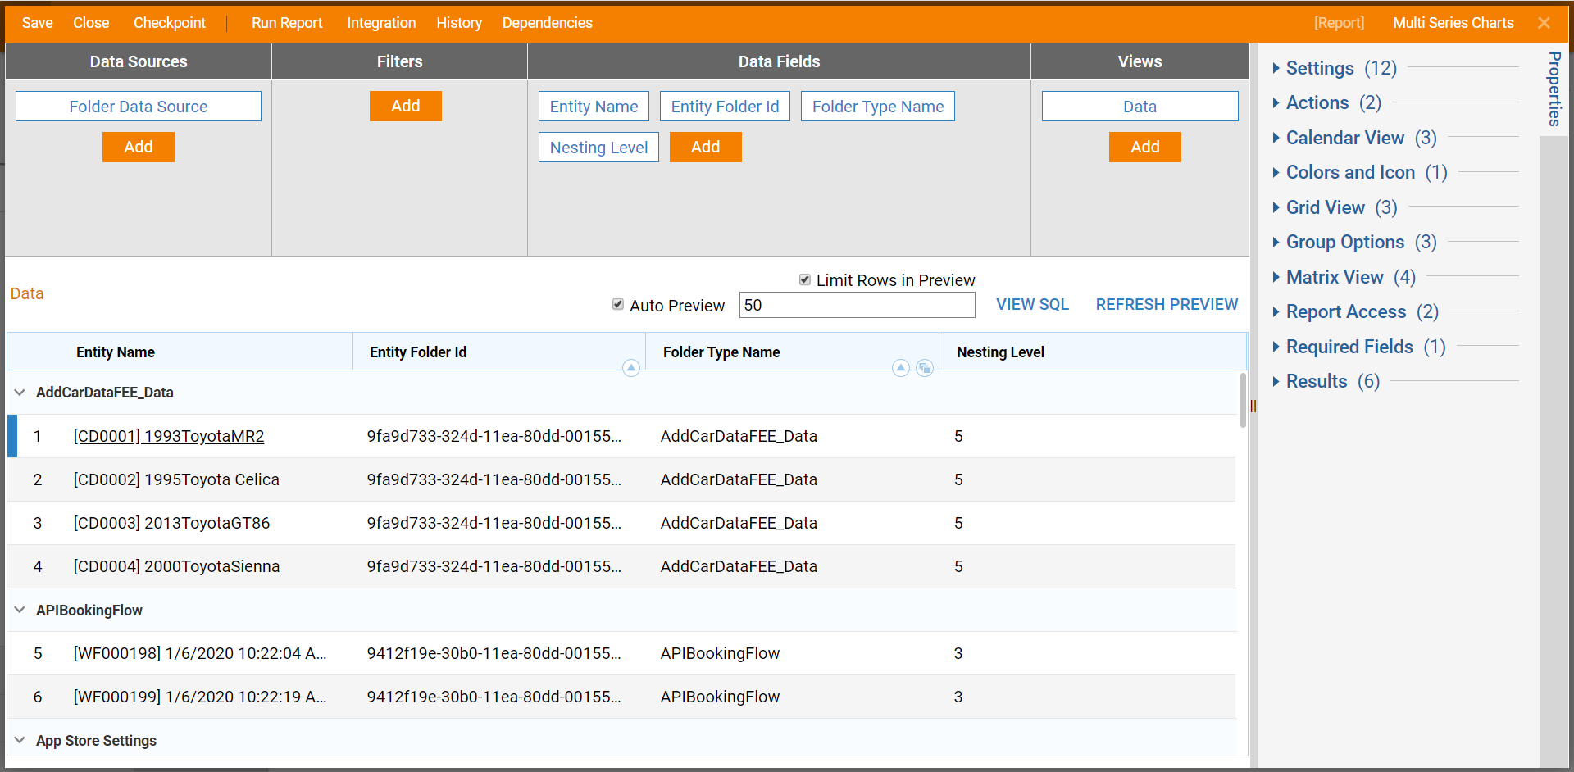Open Dependencies menu item
Screen dimensions: 1574x772
(547, 23)
